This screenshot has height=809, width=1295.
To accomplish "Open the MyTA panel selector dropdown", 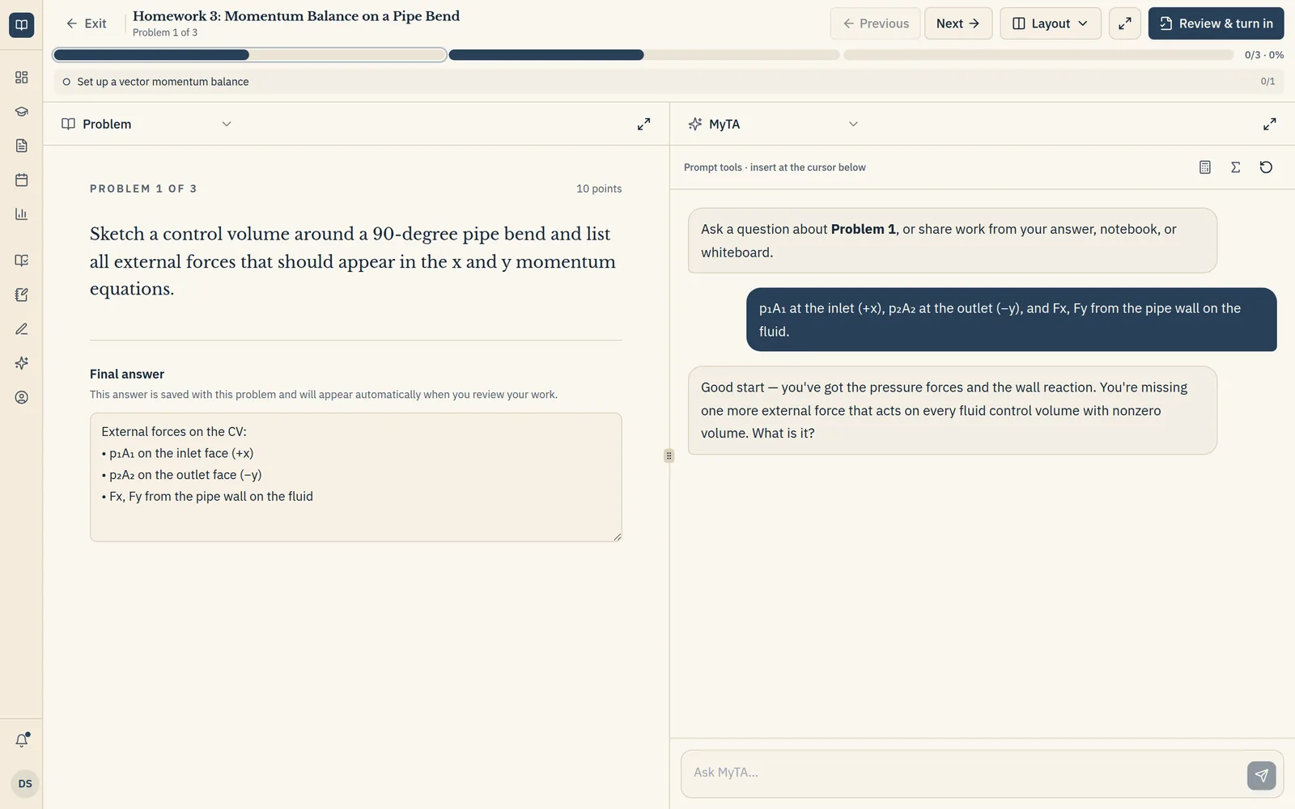I will point(773,124).
